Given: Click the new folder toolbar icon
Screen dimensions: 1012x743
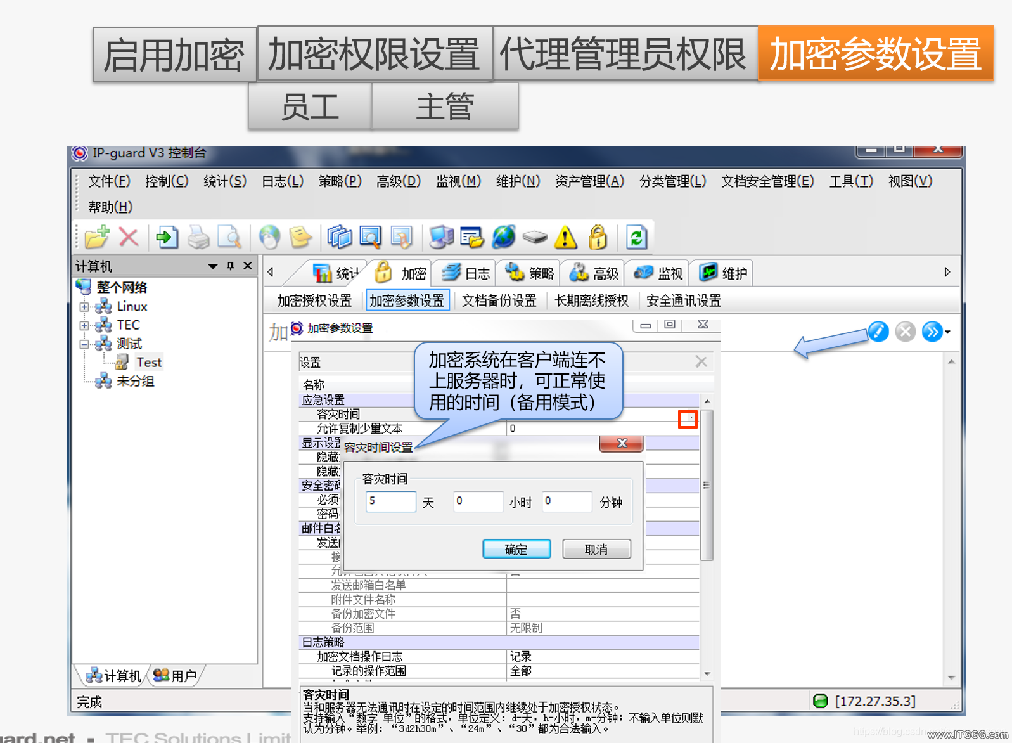Looking at the screenshot, I should (x=98, y=238).
